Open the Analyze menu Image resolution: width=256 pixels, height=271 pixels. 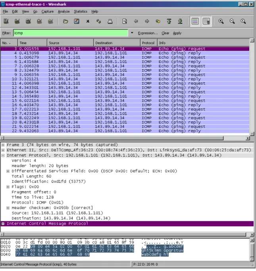[x=64, y=12]
